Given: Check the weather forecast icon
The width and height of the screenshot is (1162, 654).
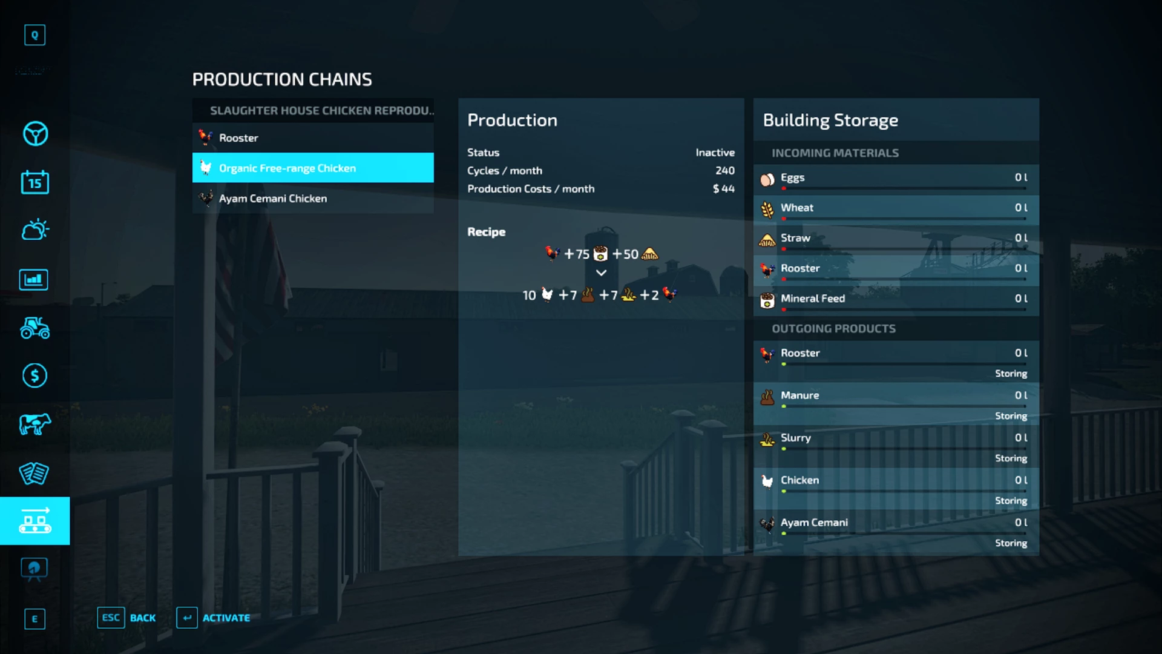Looking at the screenshot, I should click(x=34, y=230).
